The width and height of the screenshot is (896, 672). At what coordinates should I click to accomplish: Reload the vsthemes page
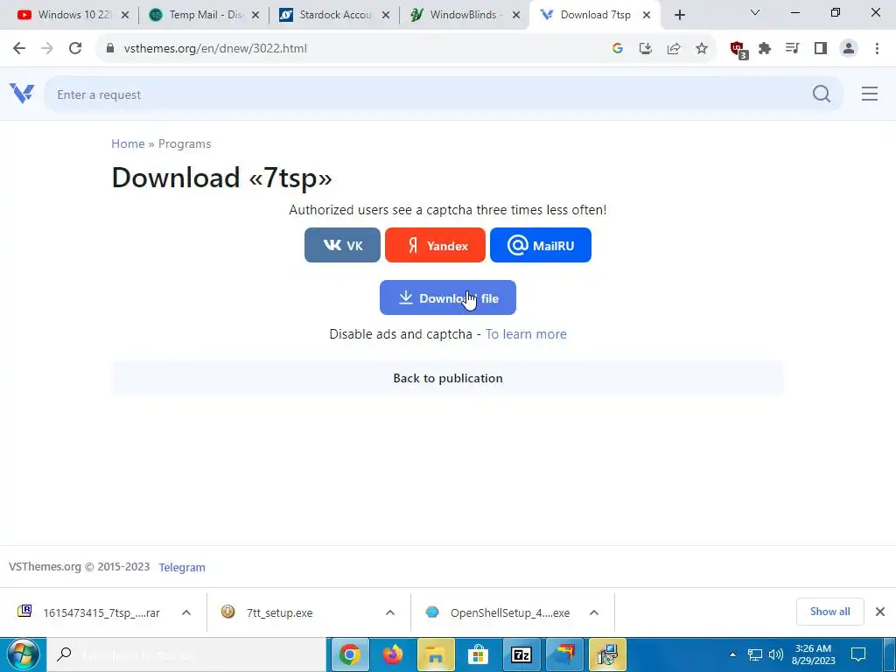click(x=75, y=49)
